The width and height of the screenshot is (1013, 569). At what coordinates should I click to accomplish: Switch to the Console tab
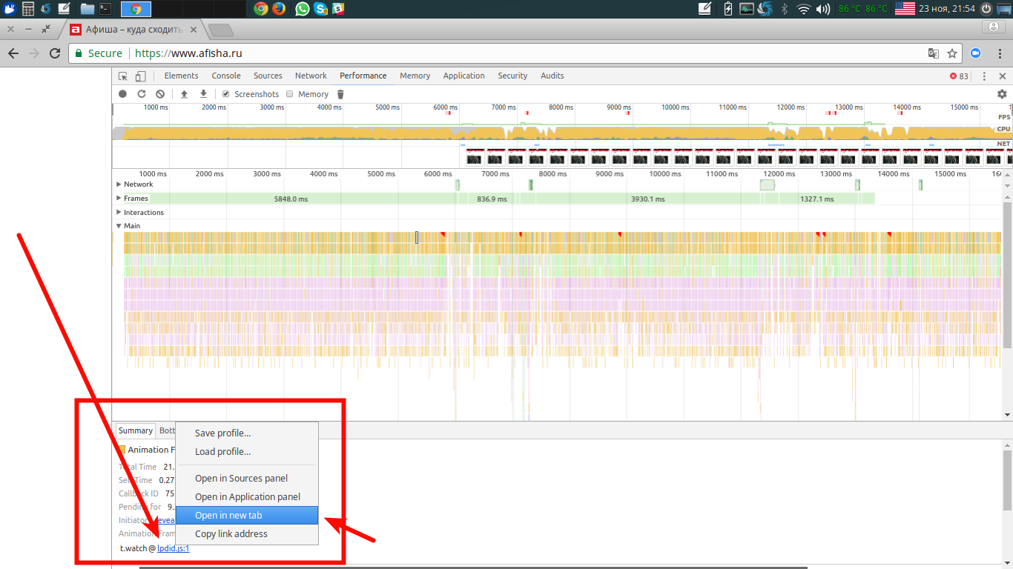point(226,76)
